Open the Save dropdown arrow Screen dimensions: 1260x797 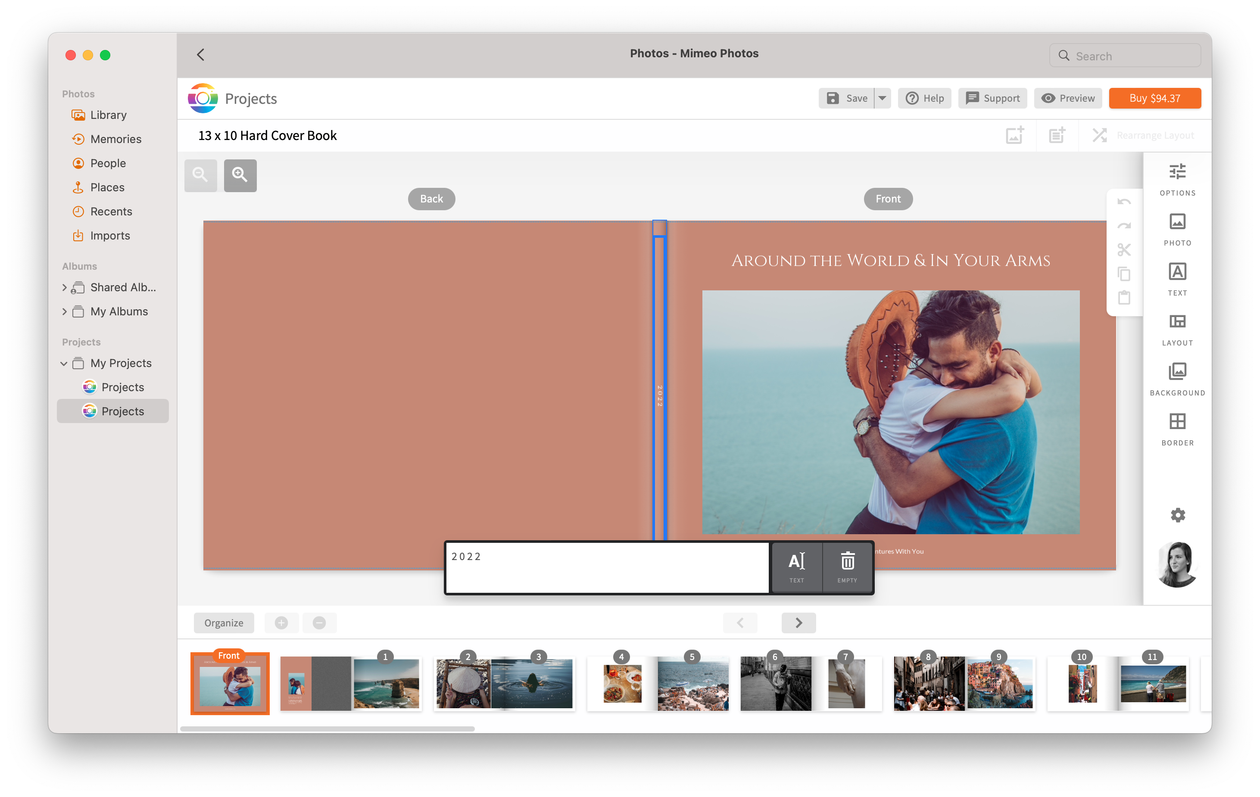pyautogui.click(x=882, y=98)
